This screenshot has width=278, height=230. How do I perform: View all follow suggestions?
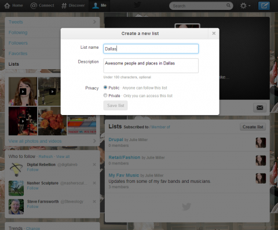pyautogui.click(x=63, y=156)
